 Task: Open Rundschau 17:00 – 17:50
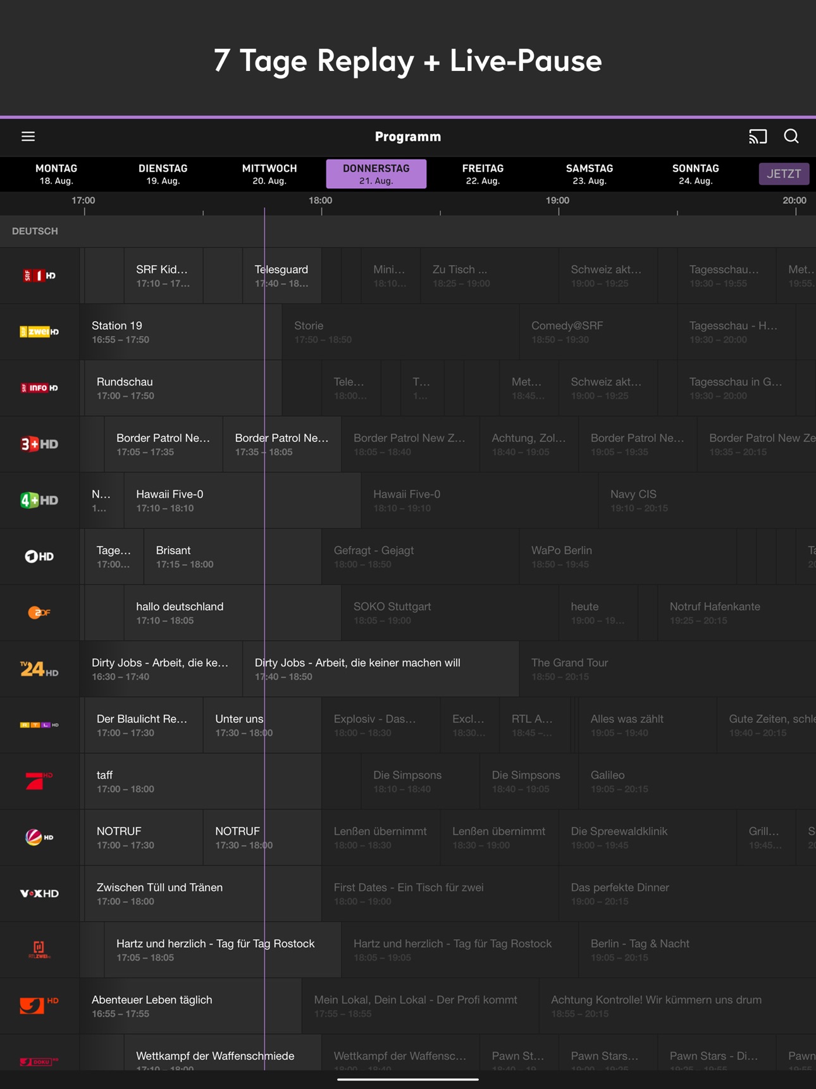(183, 388)
